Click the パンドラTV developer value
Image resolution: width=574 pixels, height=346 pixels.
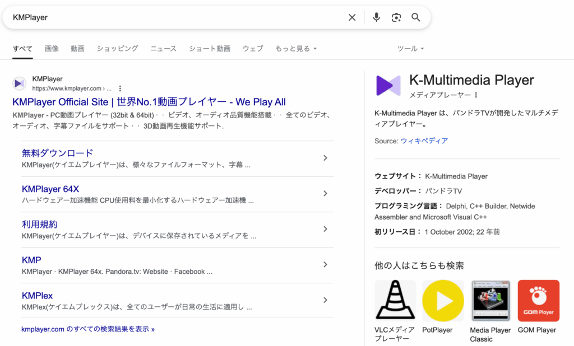[x=443, y=191]
